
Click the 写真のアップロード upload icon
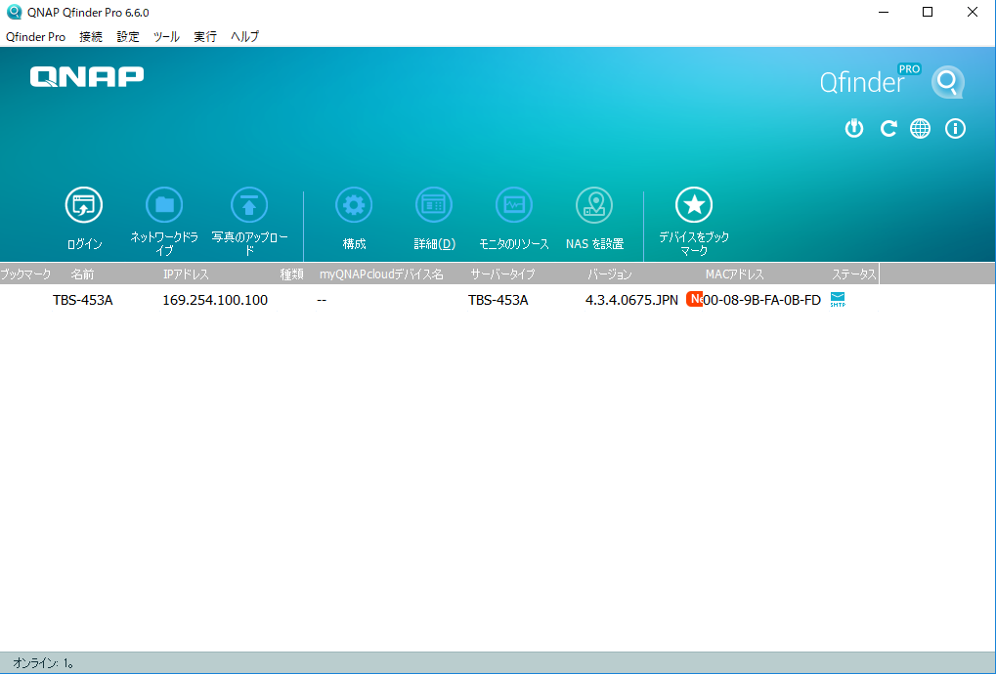pos(249,205)
